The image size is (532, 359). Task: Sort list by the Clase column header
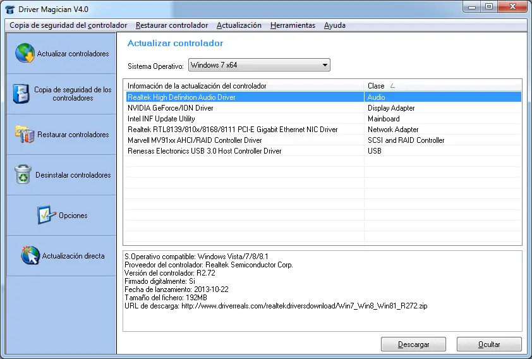(x=443, y=86)
